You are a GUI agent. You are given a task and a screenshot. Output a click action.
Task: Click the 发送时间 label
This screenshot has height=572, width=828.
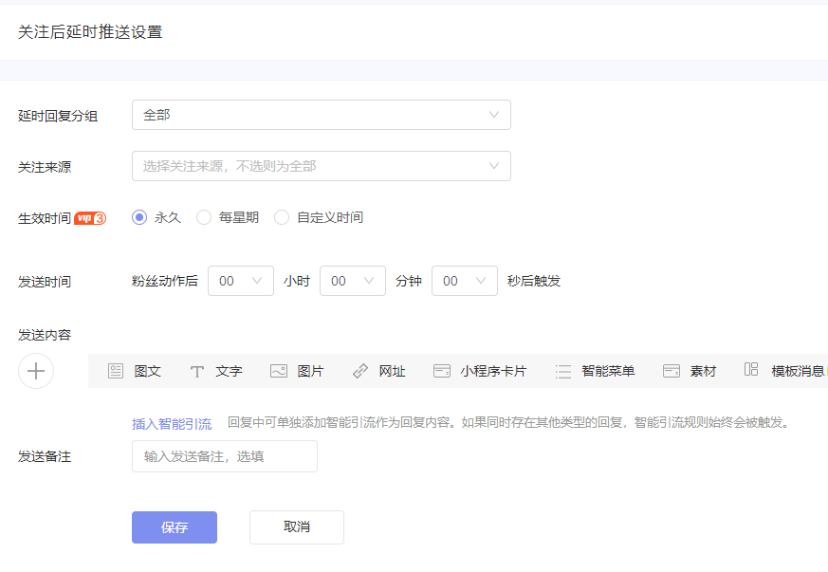45,282
